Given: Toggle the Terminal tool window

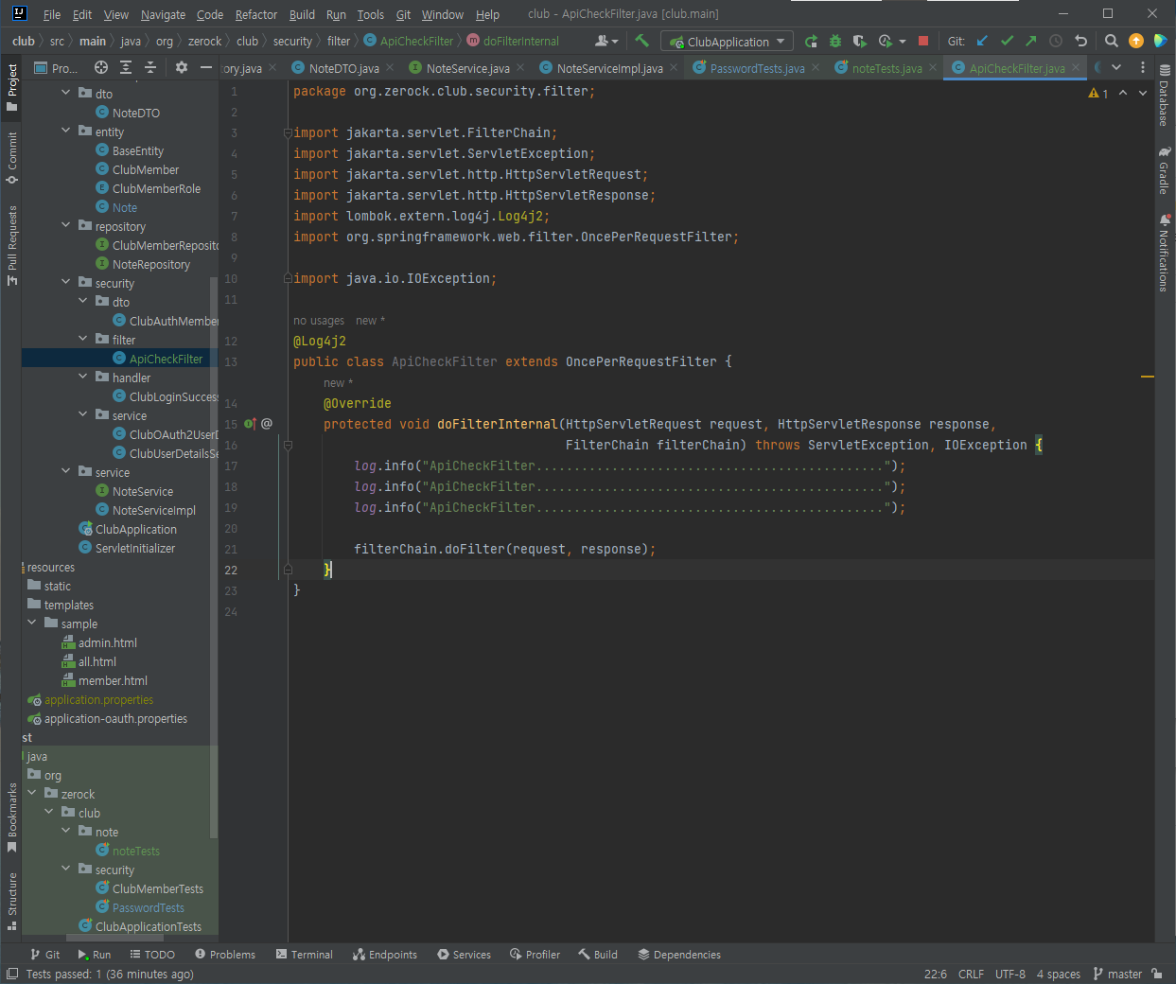Looking at the screenshot, I should (304, 955).
